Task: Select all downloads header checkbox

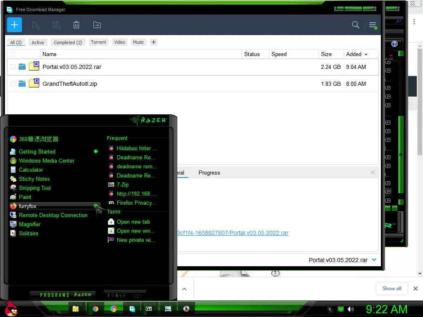Action: point(13,54)
